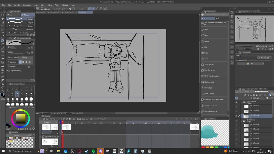Screen dimensions: 274x154
Task: Click the timeline zoom in icon
Action: pos(54,119)
